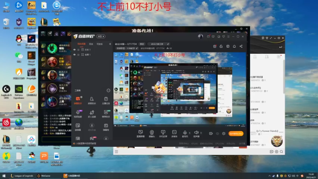Click the z7y Forever friends group entry
This screenshot has height=179, width=318.
click(267, 132)
